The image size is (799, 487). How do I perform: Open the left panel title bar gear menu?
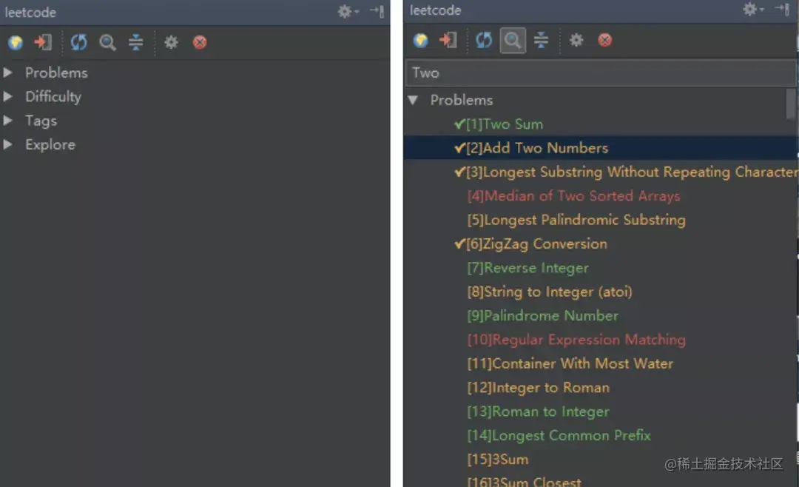[348, 11]
